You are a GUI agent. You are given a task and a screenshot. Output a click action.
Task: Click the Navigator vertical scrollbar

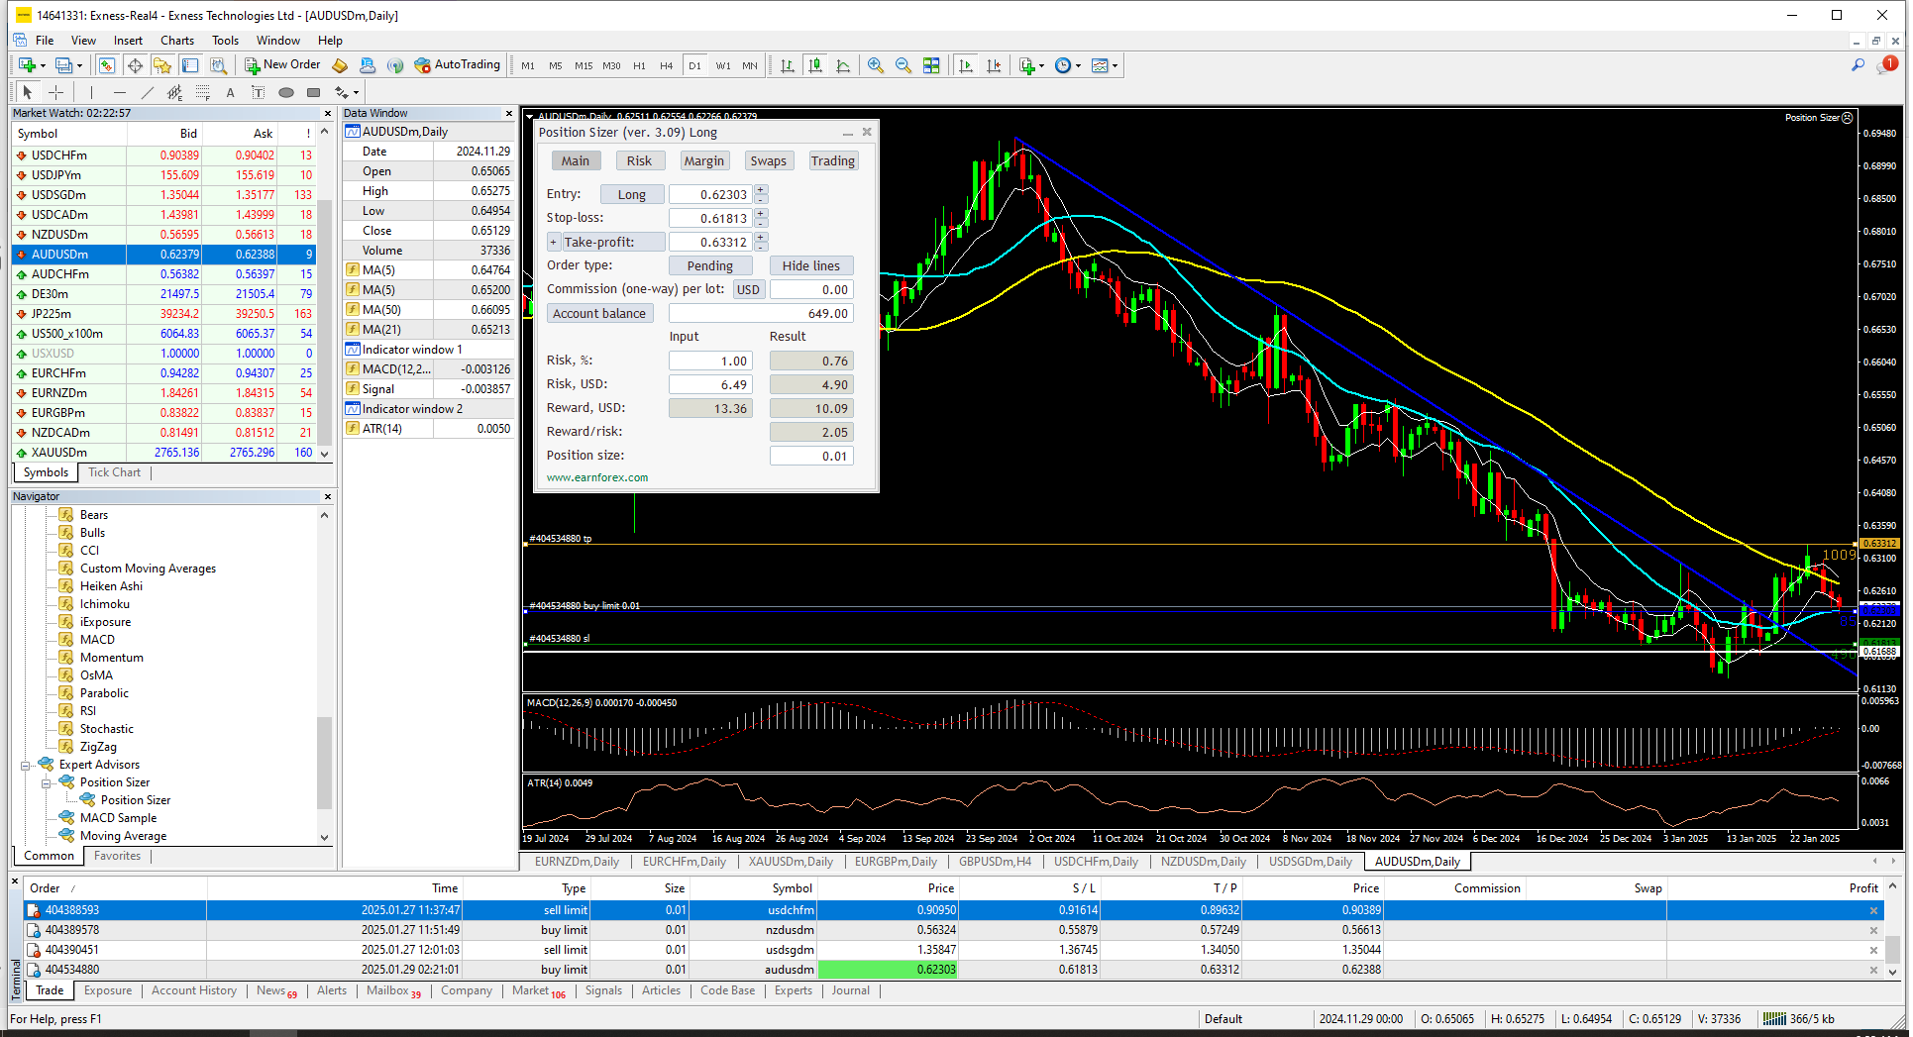[x=324, y=675]
